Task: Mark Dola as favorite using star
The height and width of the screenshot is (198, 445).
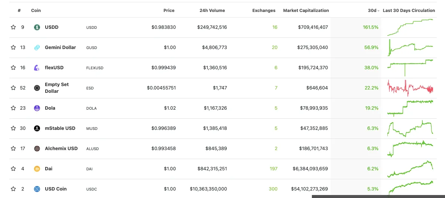Action: pyautogui.click(x=13, y=108)
